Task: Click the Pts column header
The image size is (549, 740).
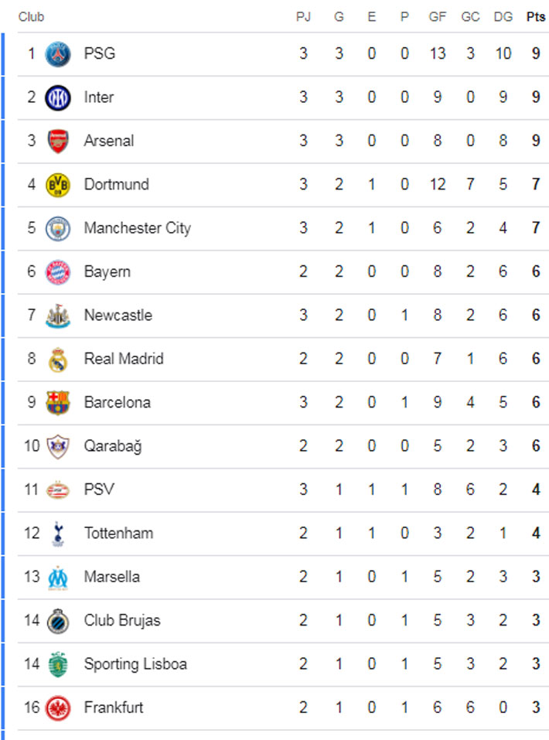Action: (535, 17)
